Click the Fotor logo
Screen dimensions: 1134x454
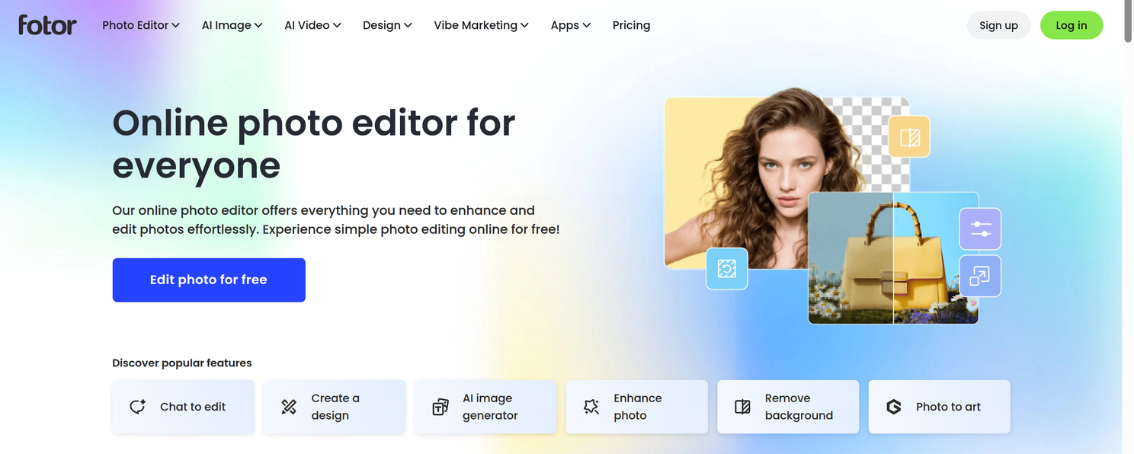pyautogui.click(x=47, y=25)
